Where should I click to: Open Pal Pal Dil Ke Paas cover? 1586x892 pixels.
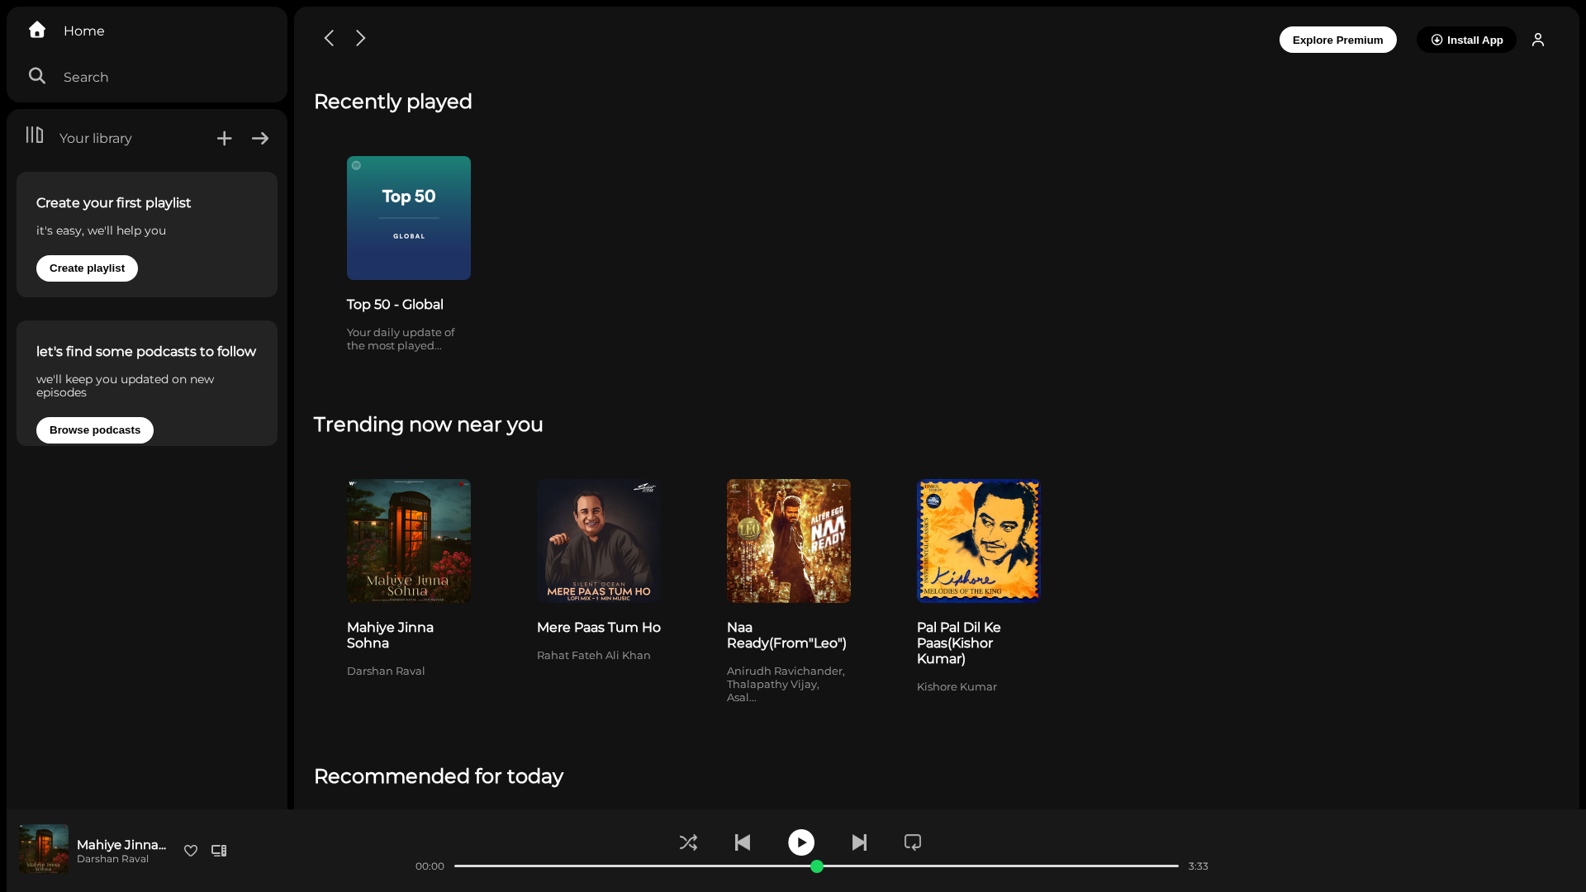(979, 541)
